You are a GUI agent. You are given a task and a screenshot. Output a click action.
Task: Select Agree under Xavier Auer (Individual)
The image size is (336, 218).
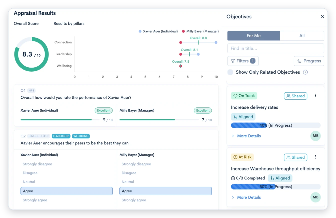66,191
